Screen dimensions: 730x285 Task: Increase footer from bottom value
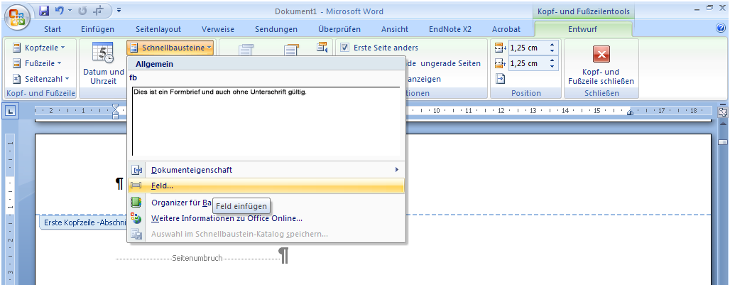[552, 60]
